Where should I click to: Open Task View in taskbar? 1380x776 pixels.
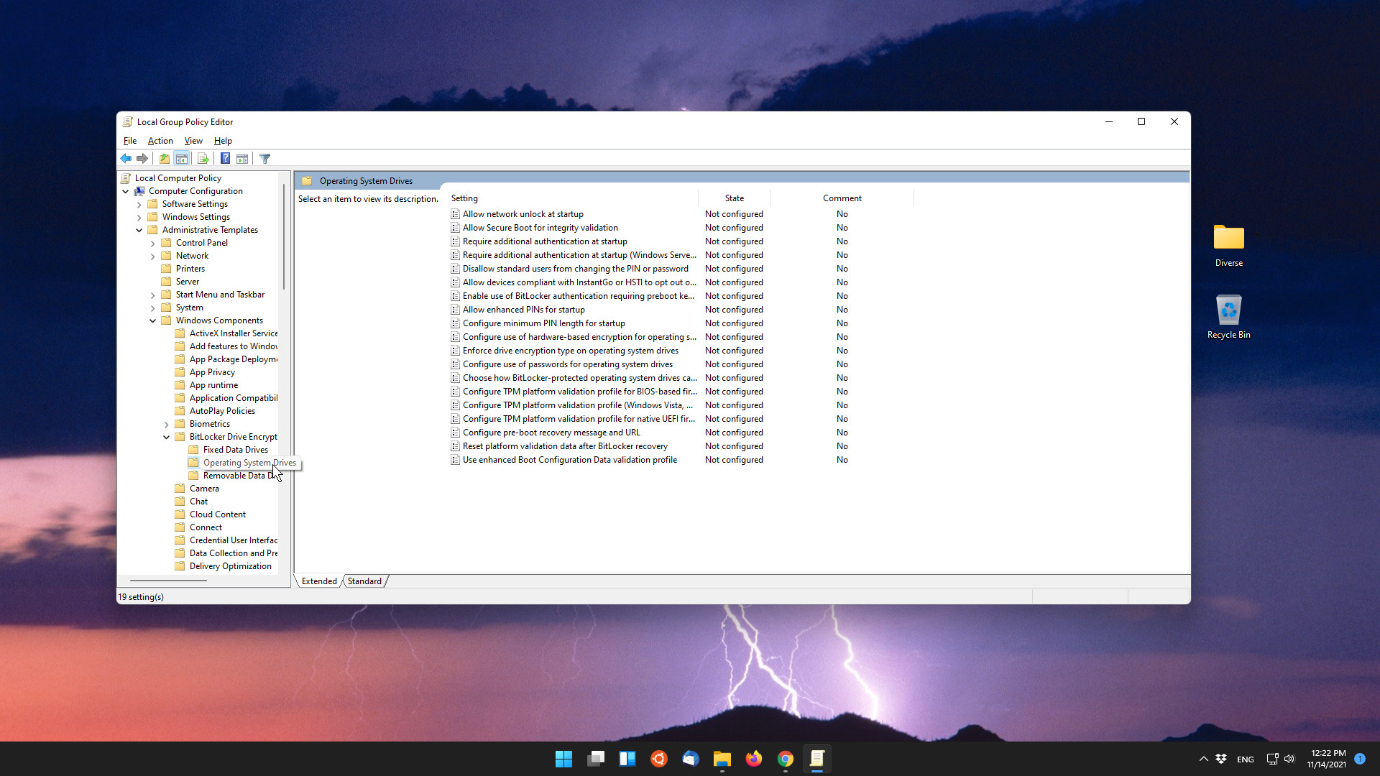click(596, 759)
